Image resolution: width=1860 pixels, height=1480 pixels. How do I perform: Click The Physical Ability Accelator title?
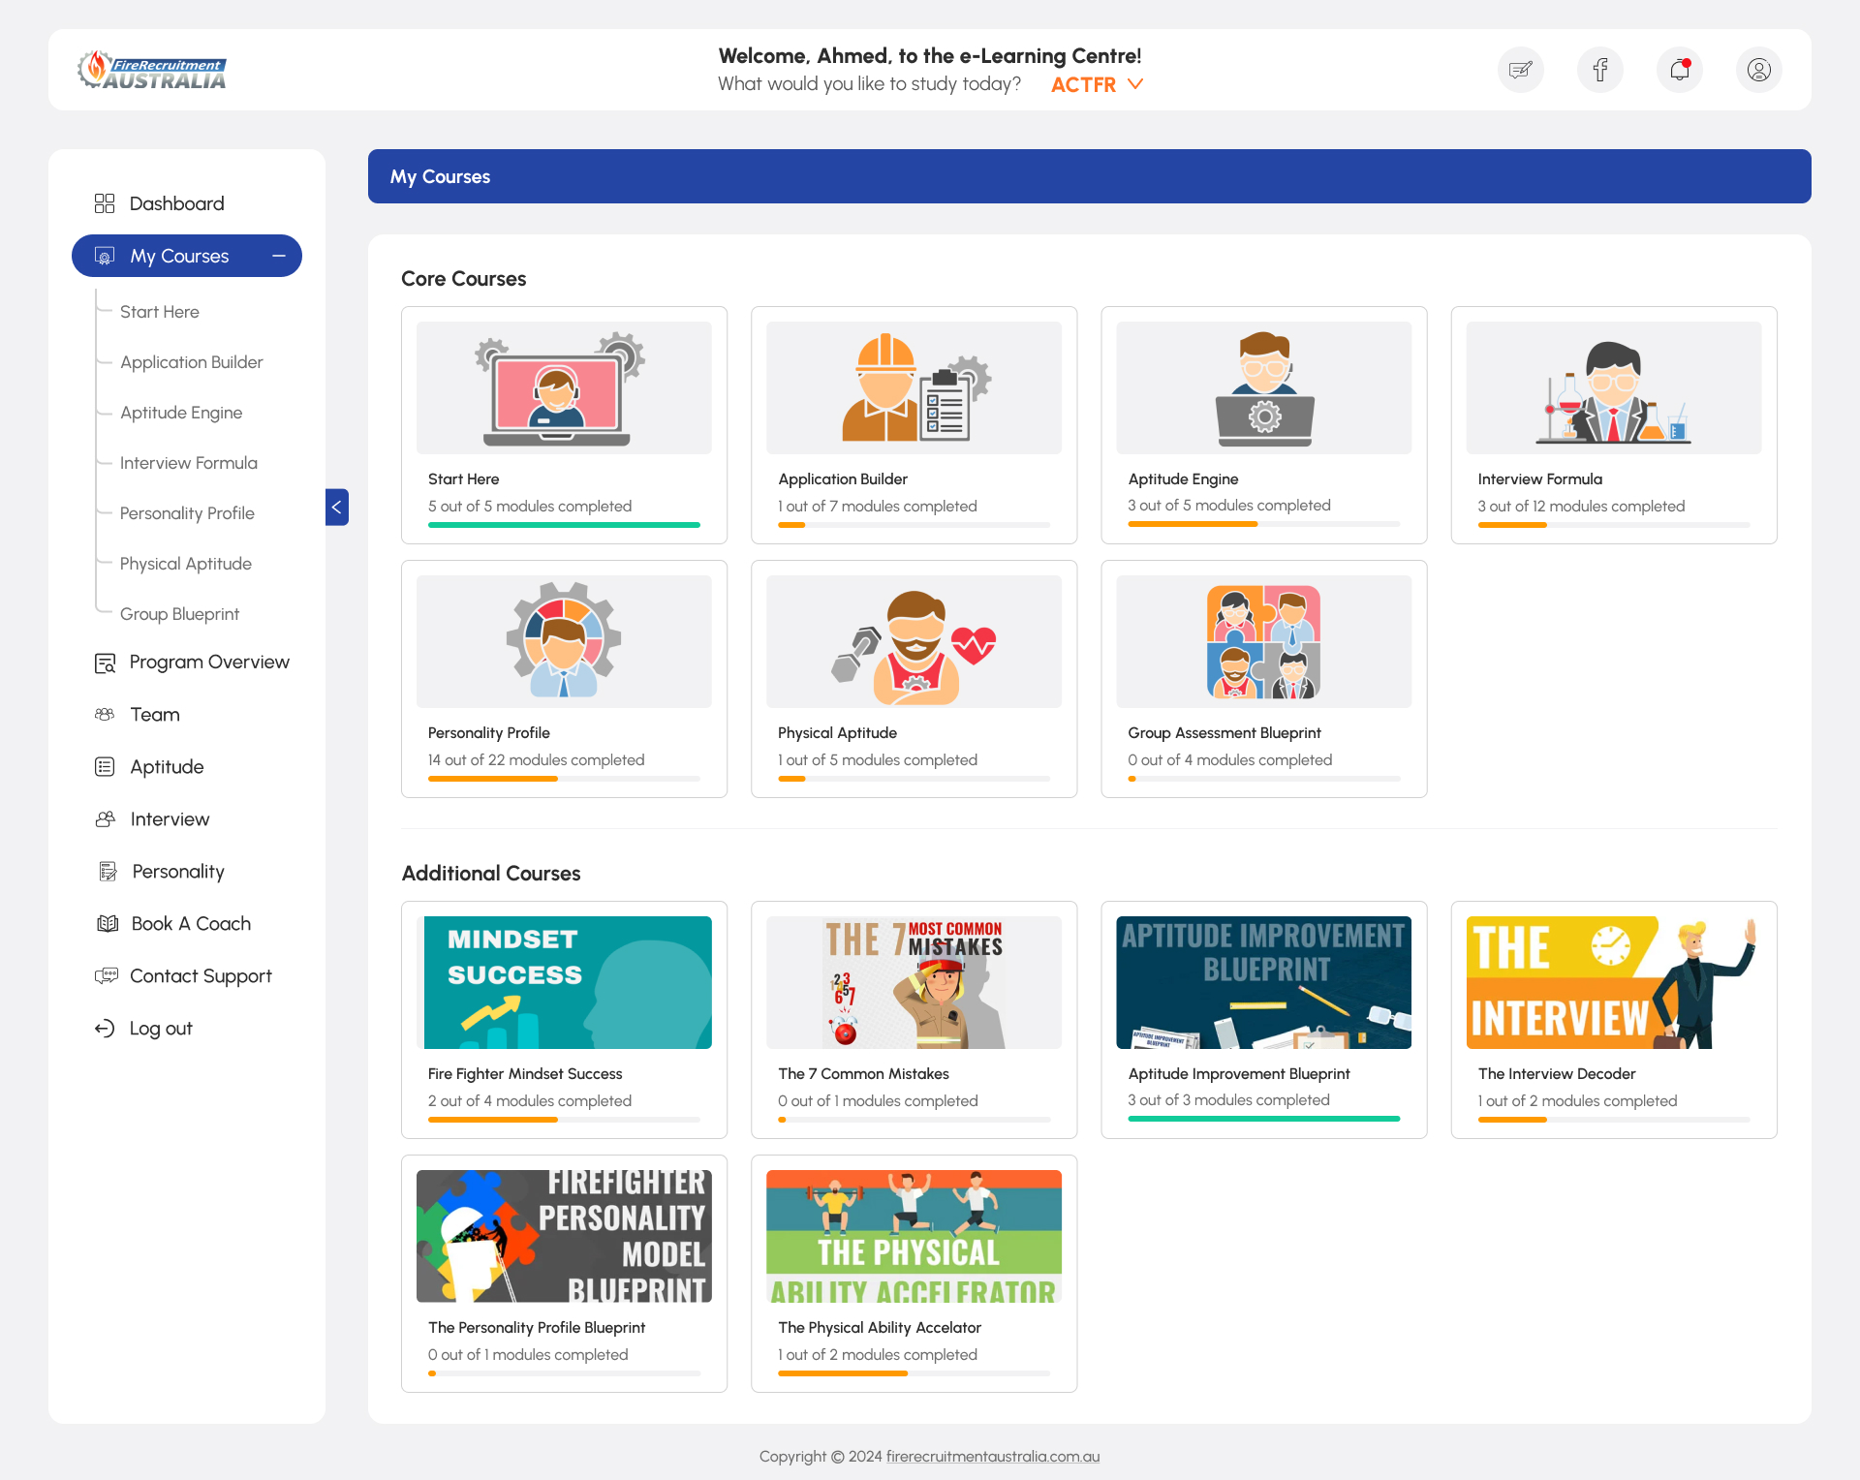(880, 1327)
